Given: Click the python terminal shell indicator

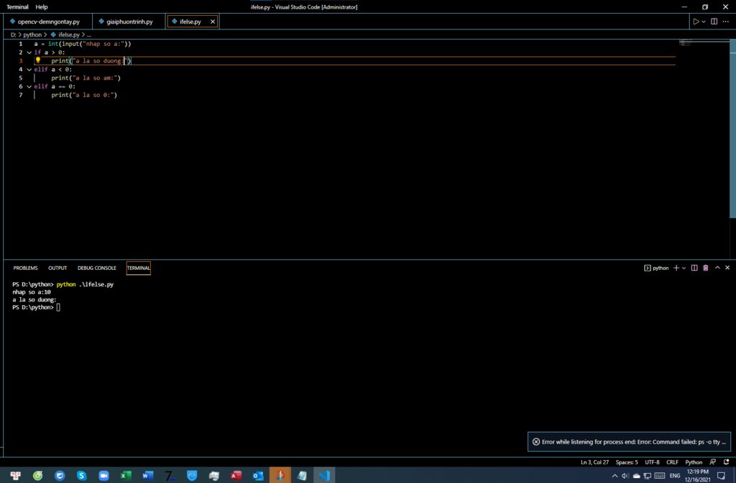Looking at the screenshot, I should tap(656, 268).
